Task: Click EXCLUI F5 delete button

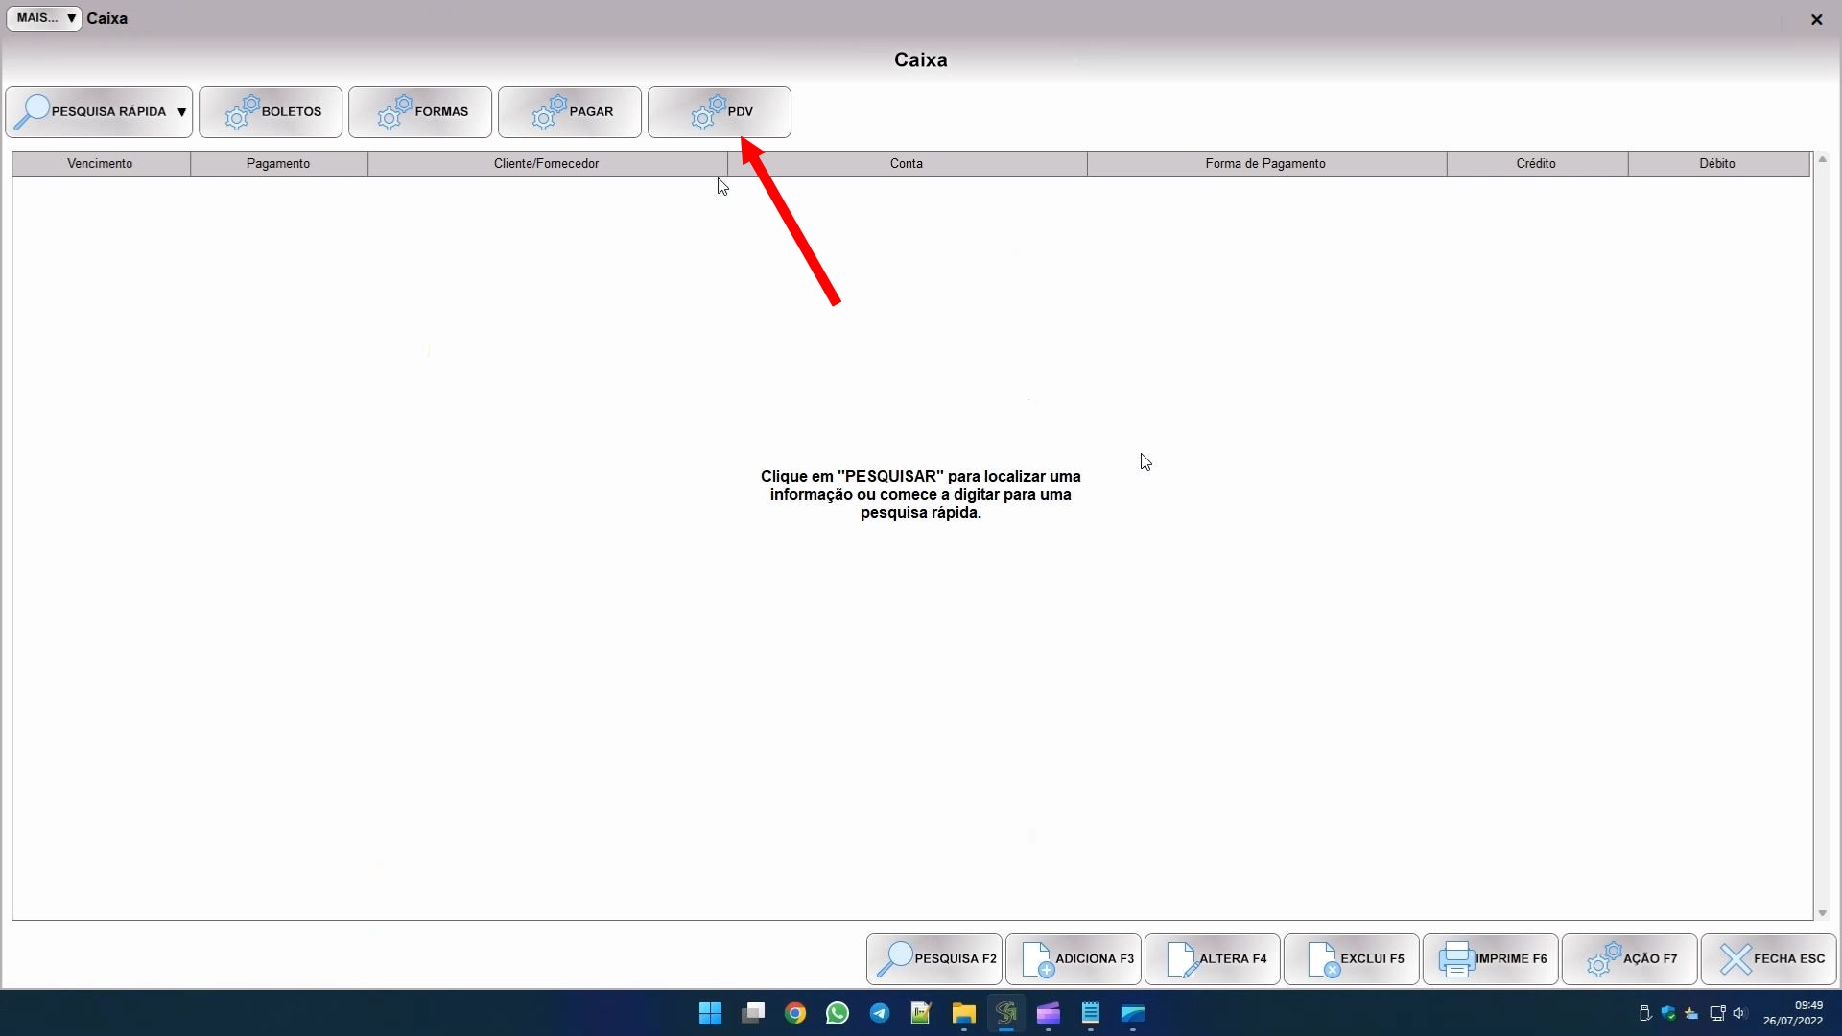Action: (1352, 959)
